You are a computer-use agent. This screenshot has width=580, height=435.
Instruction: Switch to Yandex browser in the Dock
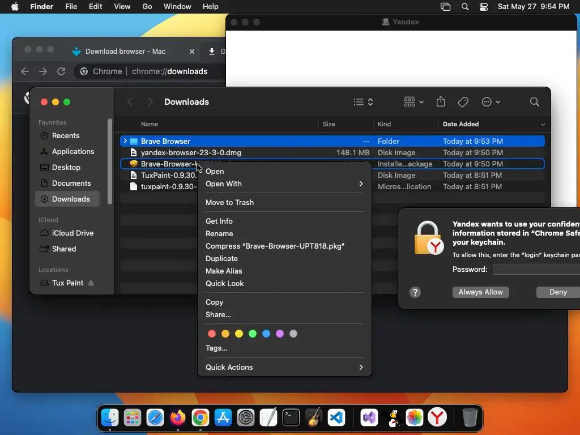point(437,417)
